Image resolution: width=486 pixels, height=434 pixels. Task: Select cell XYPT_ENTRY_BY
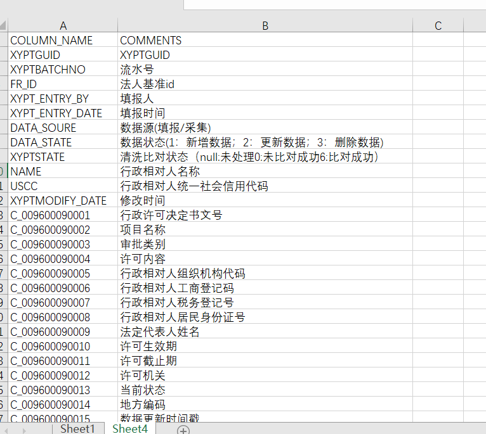click(x=63, y=98)
